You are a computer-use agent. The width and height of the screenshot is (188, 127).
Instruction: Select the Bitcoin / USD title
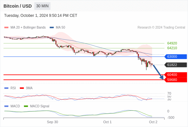point(18,6)
